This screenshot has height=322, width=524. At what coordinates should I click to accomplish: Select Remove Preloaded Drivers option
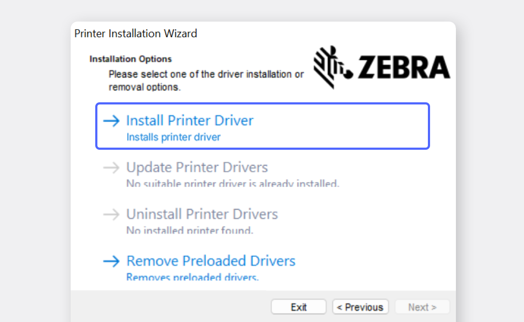pos(211,261)
